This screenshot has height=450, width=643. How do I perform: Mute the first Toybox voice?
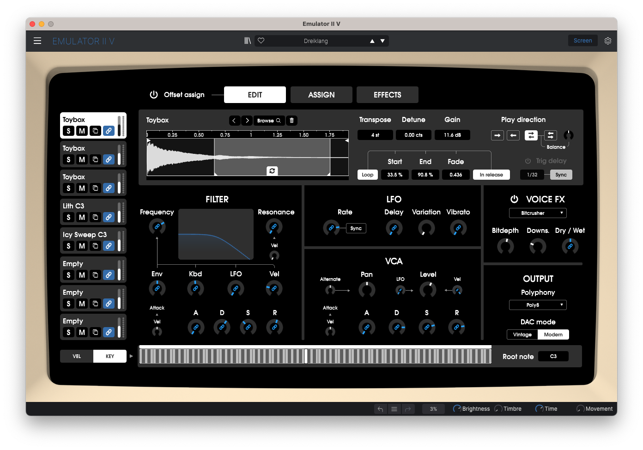pyautogui.click(x=82, y=131)
